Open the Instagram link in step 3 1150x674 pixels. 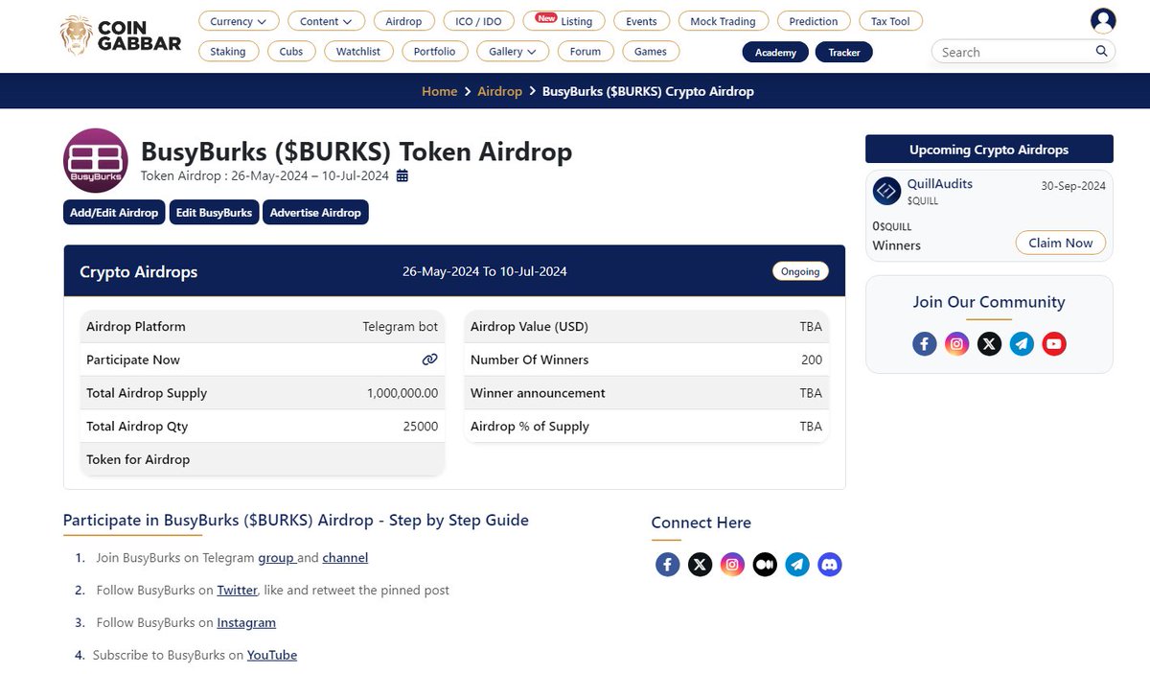tap(246, 622)
